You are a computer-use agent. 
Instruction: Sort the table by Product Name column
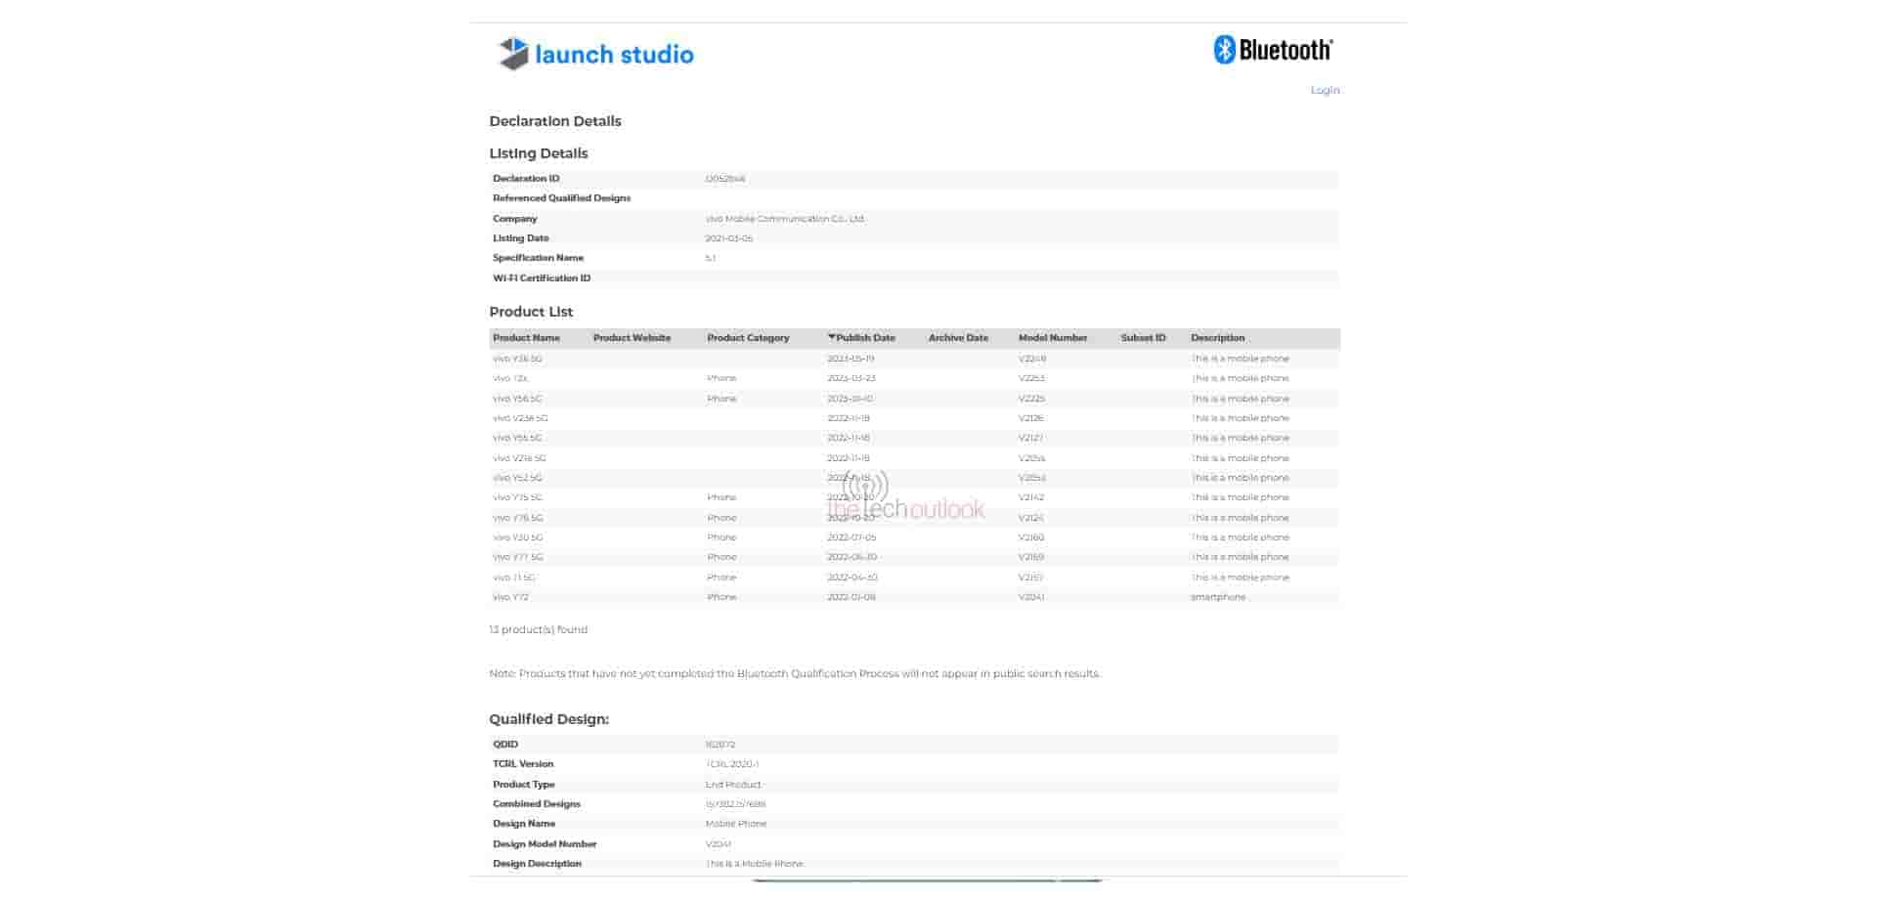526,338
